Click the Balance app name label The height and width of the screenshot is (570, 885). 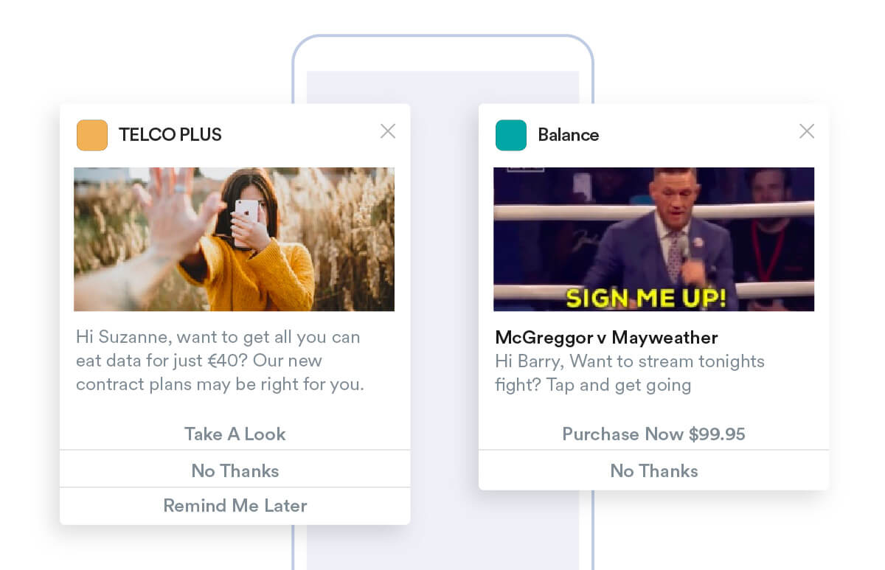pos(568,135)
